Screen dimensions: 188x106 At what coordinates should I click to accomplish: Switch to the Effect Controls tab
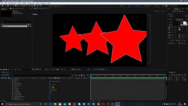[18, 9]
